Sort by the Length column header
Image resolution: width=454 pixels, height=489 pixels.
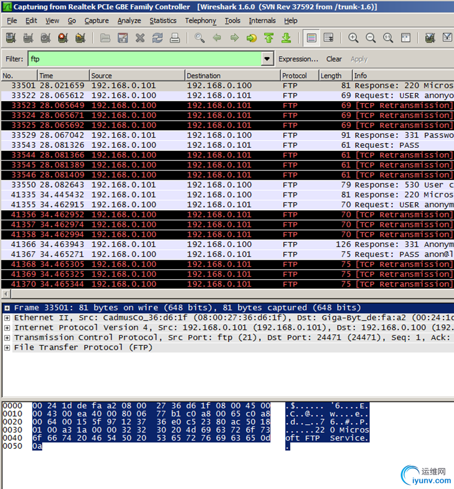(336, 75)
